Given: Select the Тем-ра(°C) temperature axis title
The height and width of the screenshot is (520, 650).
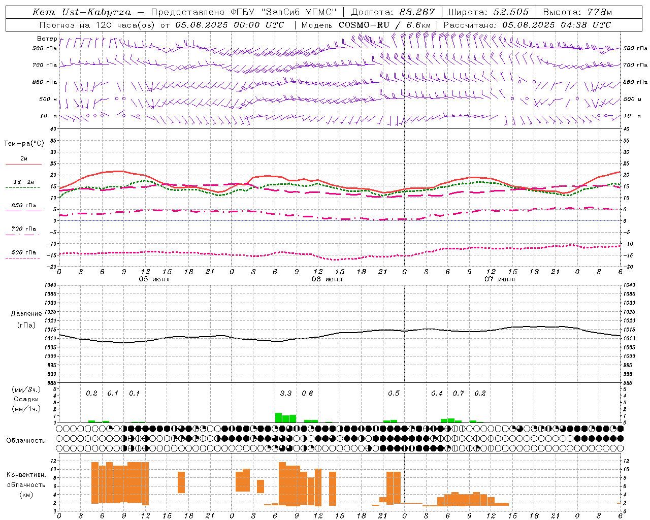Looking at the screenshot, I should [x=24, y=144].
